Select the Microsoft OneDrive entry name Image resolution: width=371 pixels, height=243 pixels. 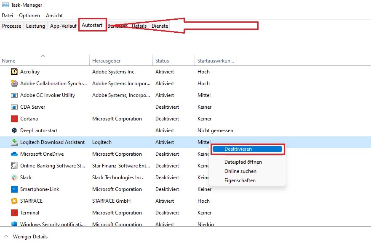click(x=42, y=154)
